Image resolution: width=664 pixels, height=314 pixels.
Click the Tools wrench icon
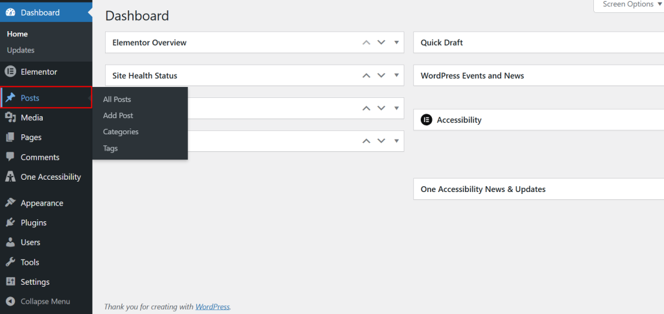click(10, 262)
